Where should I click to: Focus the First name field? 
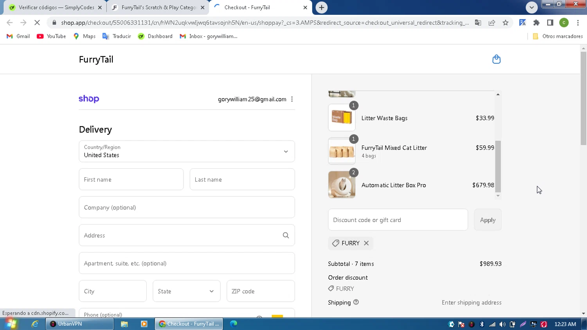pos(131,179)
